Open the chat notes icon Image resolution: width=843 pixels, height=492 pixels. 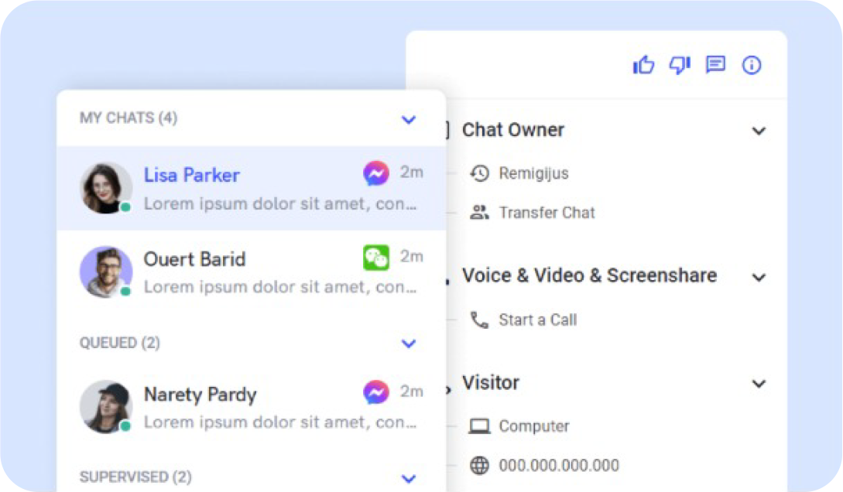click(715, 65)
